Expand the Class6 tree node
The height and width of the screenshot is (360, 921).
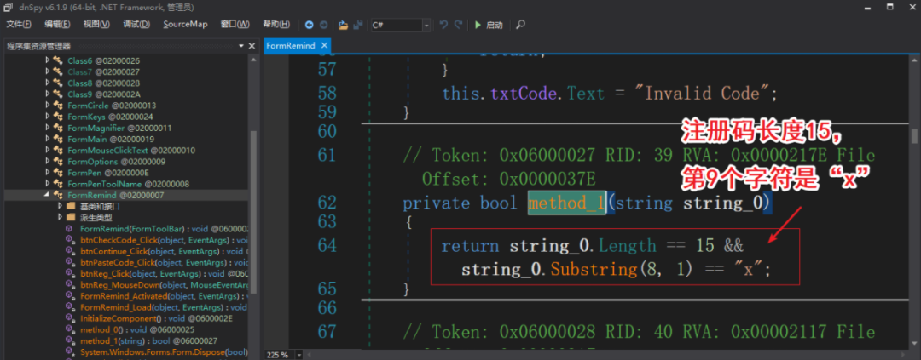(48, 60)
